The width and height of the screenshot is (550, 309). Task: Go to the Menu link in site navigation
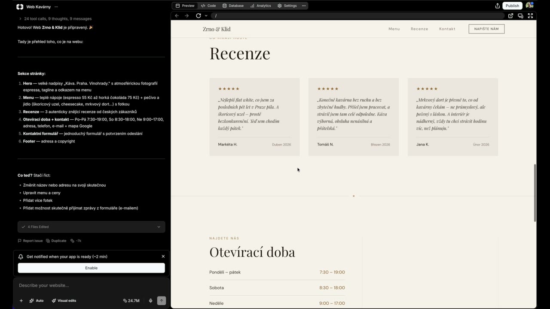(x=394, y=29)
